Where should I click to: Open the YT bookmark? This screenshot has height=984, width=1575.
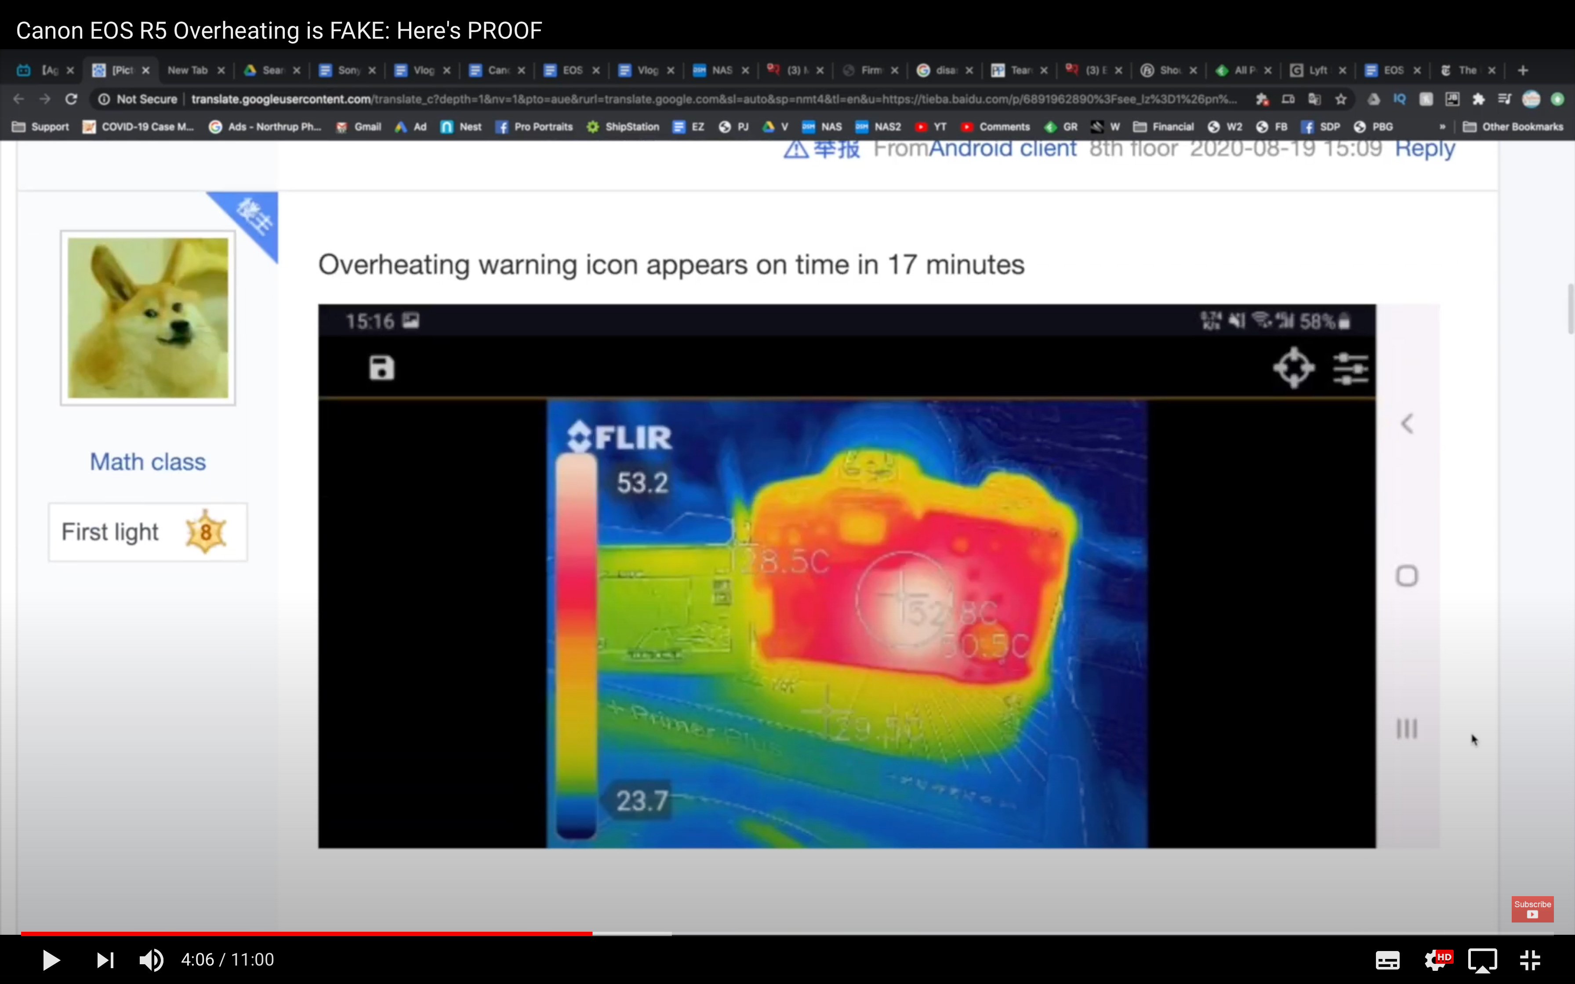(931, 127)
